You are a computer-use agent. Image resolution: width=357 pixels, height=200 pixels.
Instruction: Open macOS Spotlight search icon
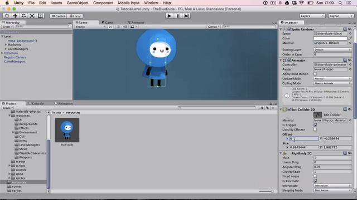coord(340,3)
